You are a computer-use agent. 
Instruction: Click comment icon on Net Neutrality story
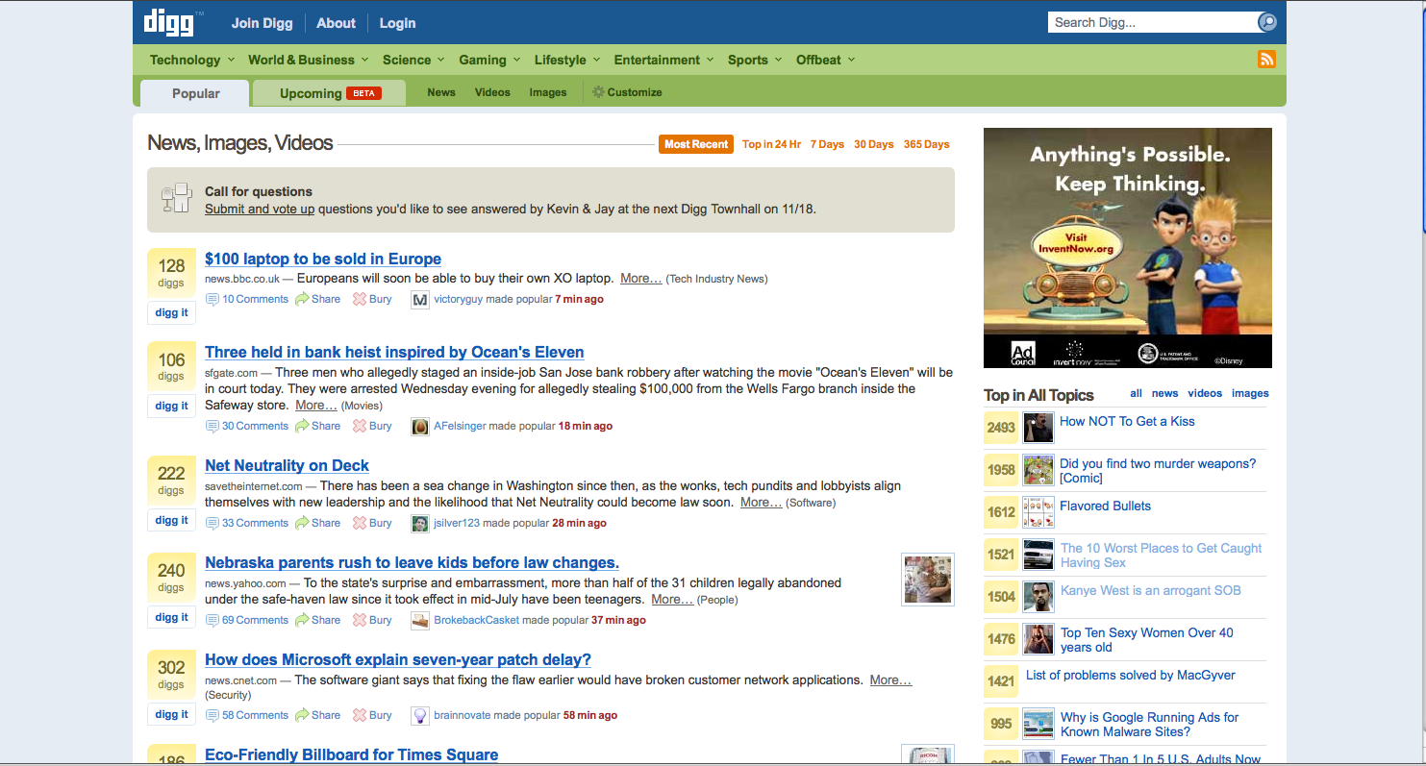(x=213, y=524)
